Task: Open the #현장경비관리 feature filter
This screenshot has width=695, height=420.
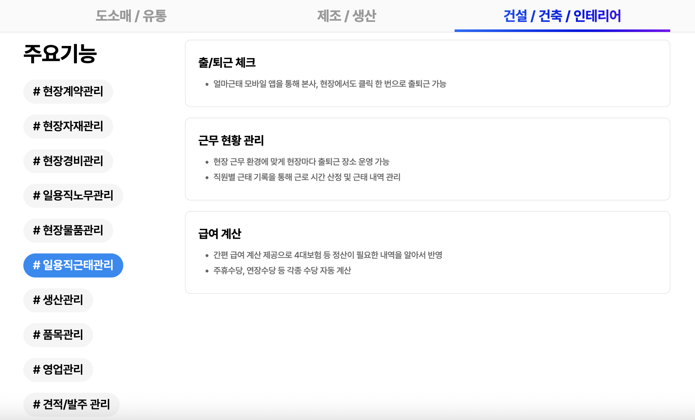Action: click(68, 161)
